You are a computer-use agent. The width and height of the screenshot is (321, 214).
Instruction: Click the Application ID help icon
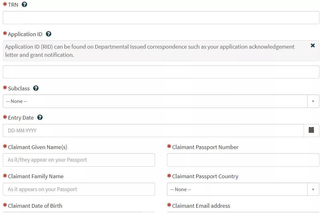48,34
